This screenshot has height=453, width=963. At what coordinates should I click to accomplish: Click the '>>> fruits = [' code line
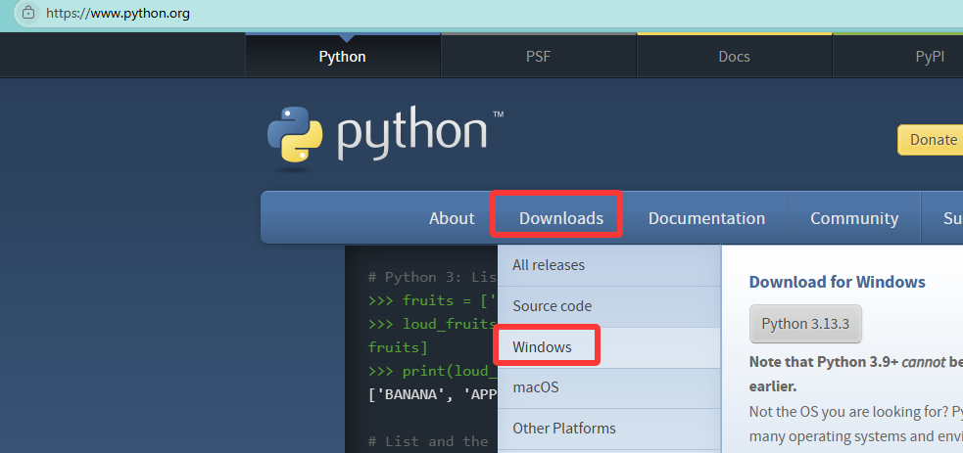tap(432, 301)
